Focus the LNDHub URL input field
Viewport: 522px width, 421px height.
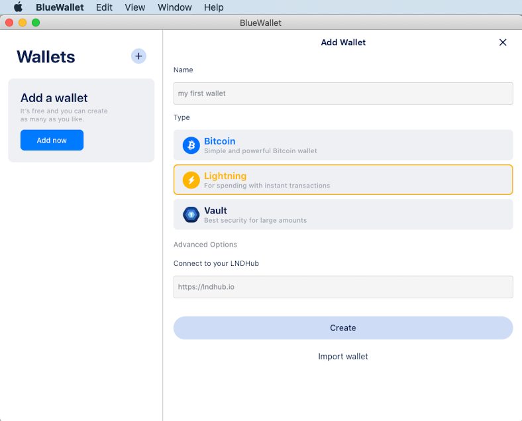pyautogui.click(x=343, y=287)
